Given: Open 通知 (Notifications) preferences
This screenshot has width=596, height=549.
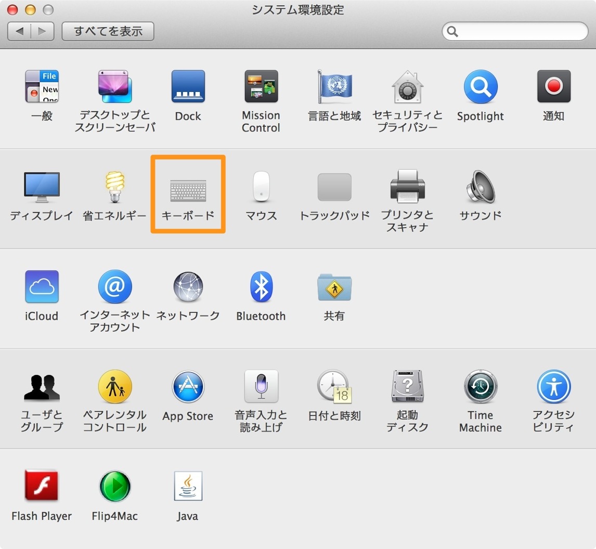Looking at the screenshot, I should click(x=554, y=86).
